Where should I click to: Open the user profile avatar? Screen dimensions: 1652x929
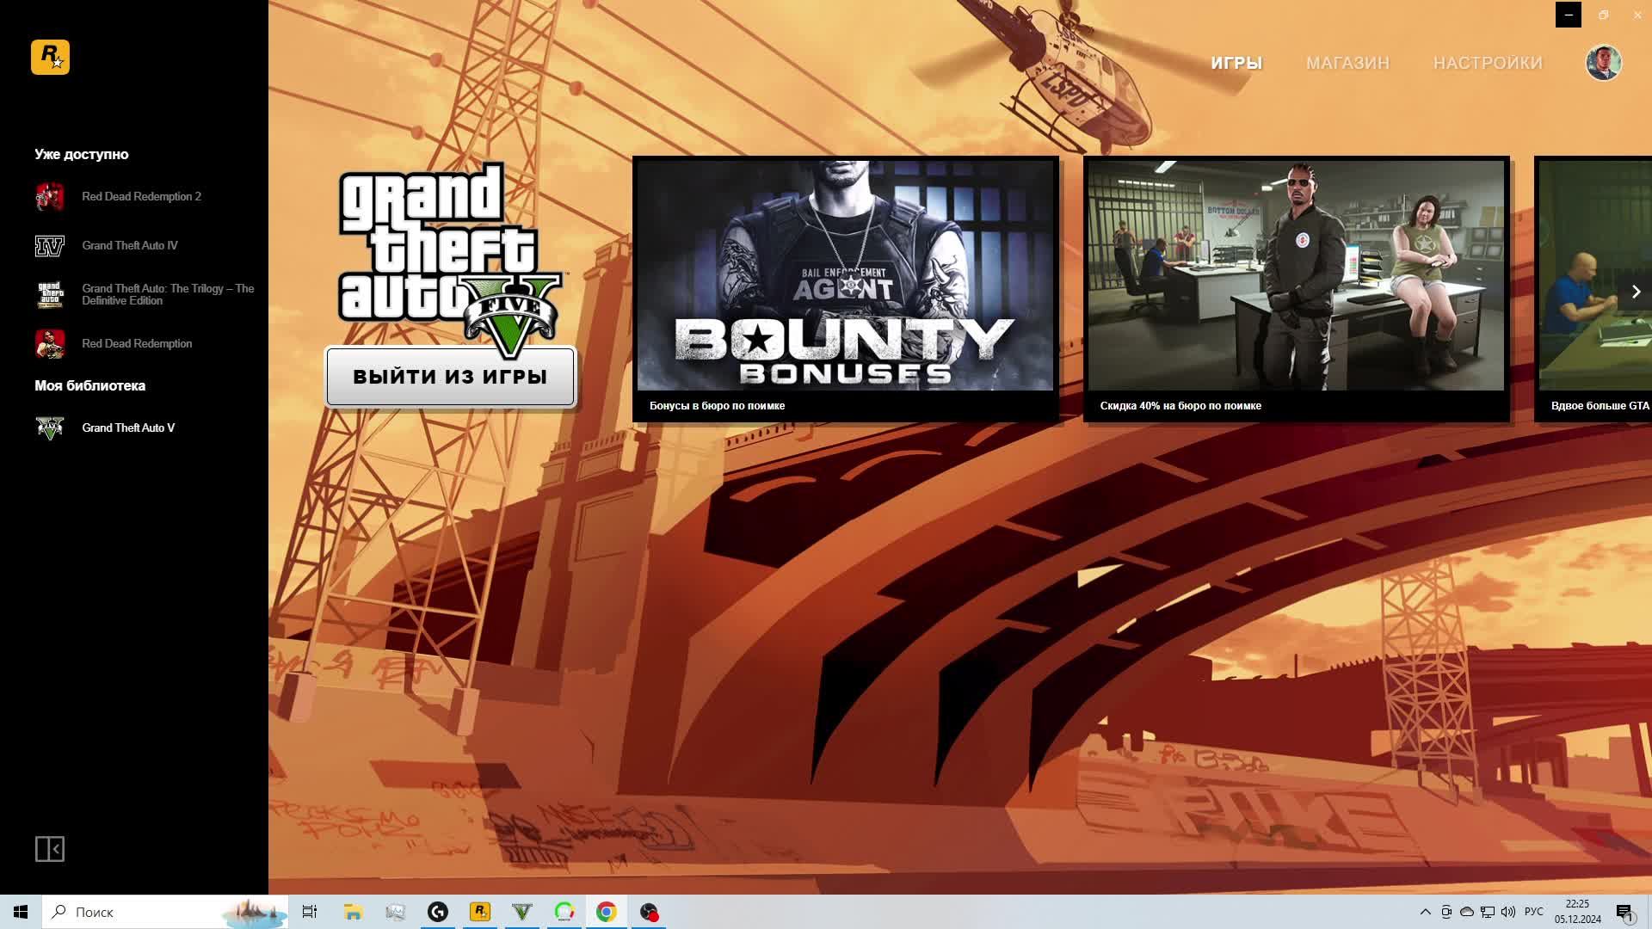tap(1603, 63)
